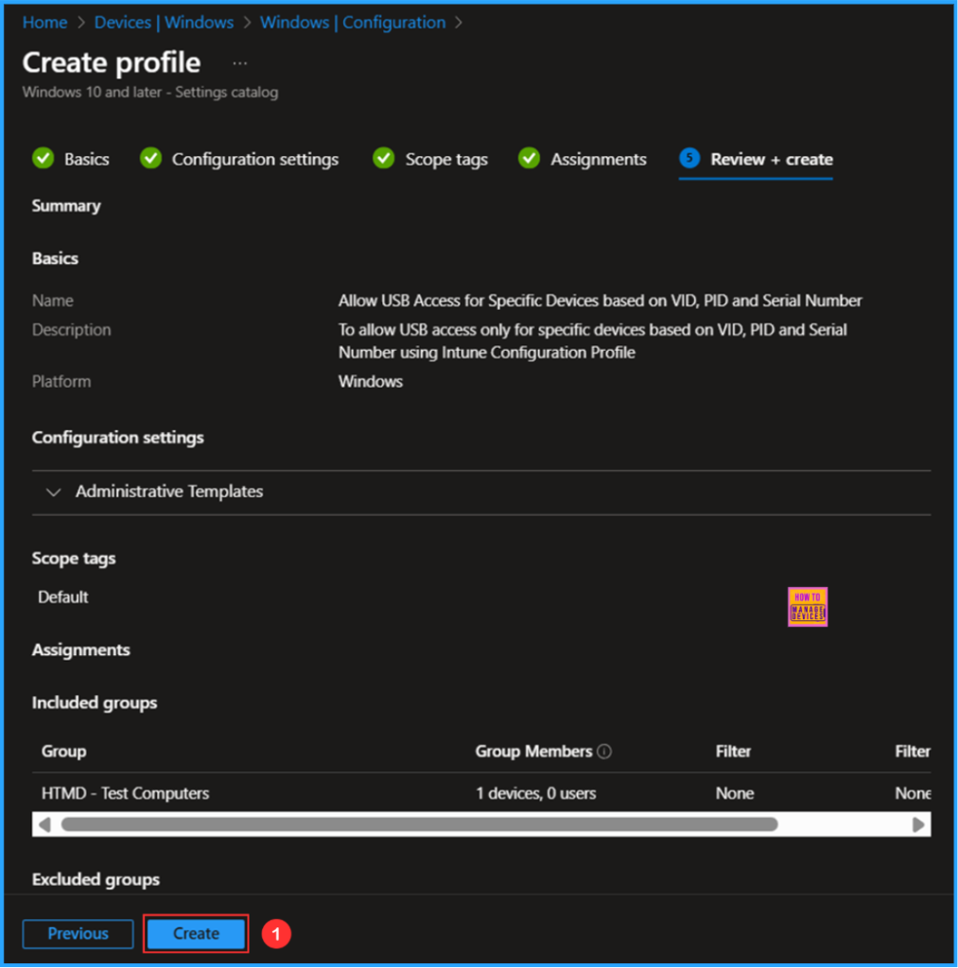The width and height of the screenshot is (958, 968).
Task: Click the Description value text
Action: pyautogui.click(x=592, y=340)
